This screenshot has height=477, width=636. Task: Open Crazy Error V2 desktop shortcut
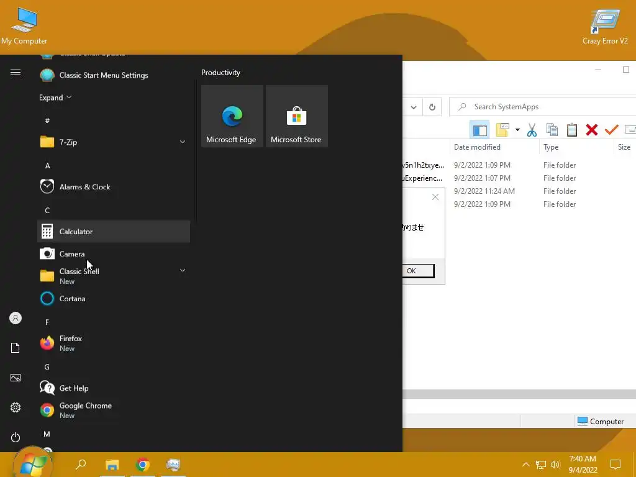click(x=605, y=27)
